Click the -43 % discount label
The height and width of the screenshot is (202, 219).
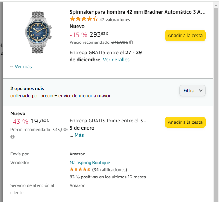tap(19, 122)
